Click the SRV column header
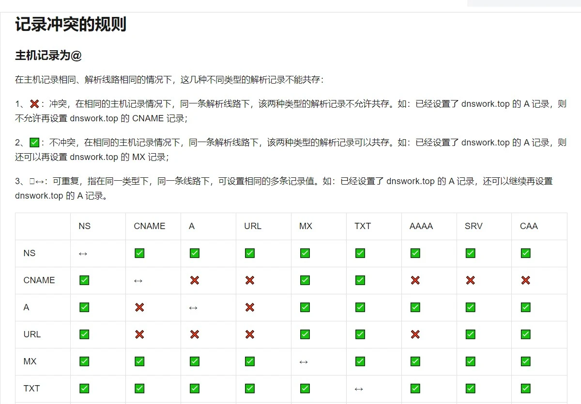Viewport: 581px width, 404px height. pyautogui.click(x=473, y=226)
